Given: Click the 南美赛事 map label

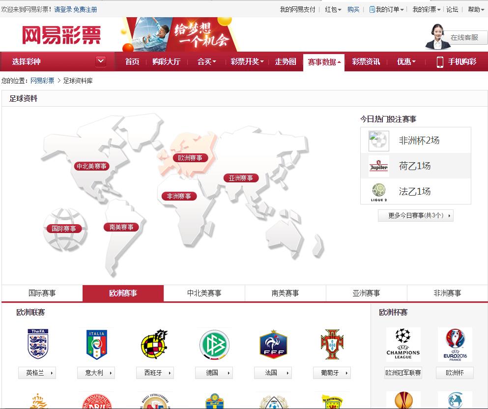Looking at the screenshot, I should (121, 228).
